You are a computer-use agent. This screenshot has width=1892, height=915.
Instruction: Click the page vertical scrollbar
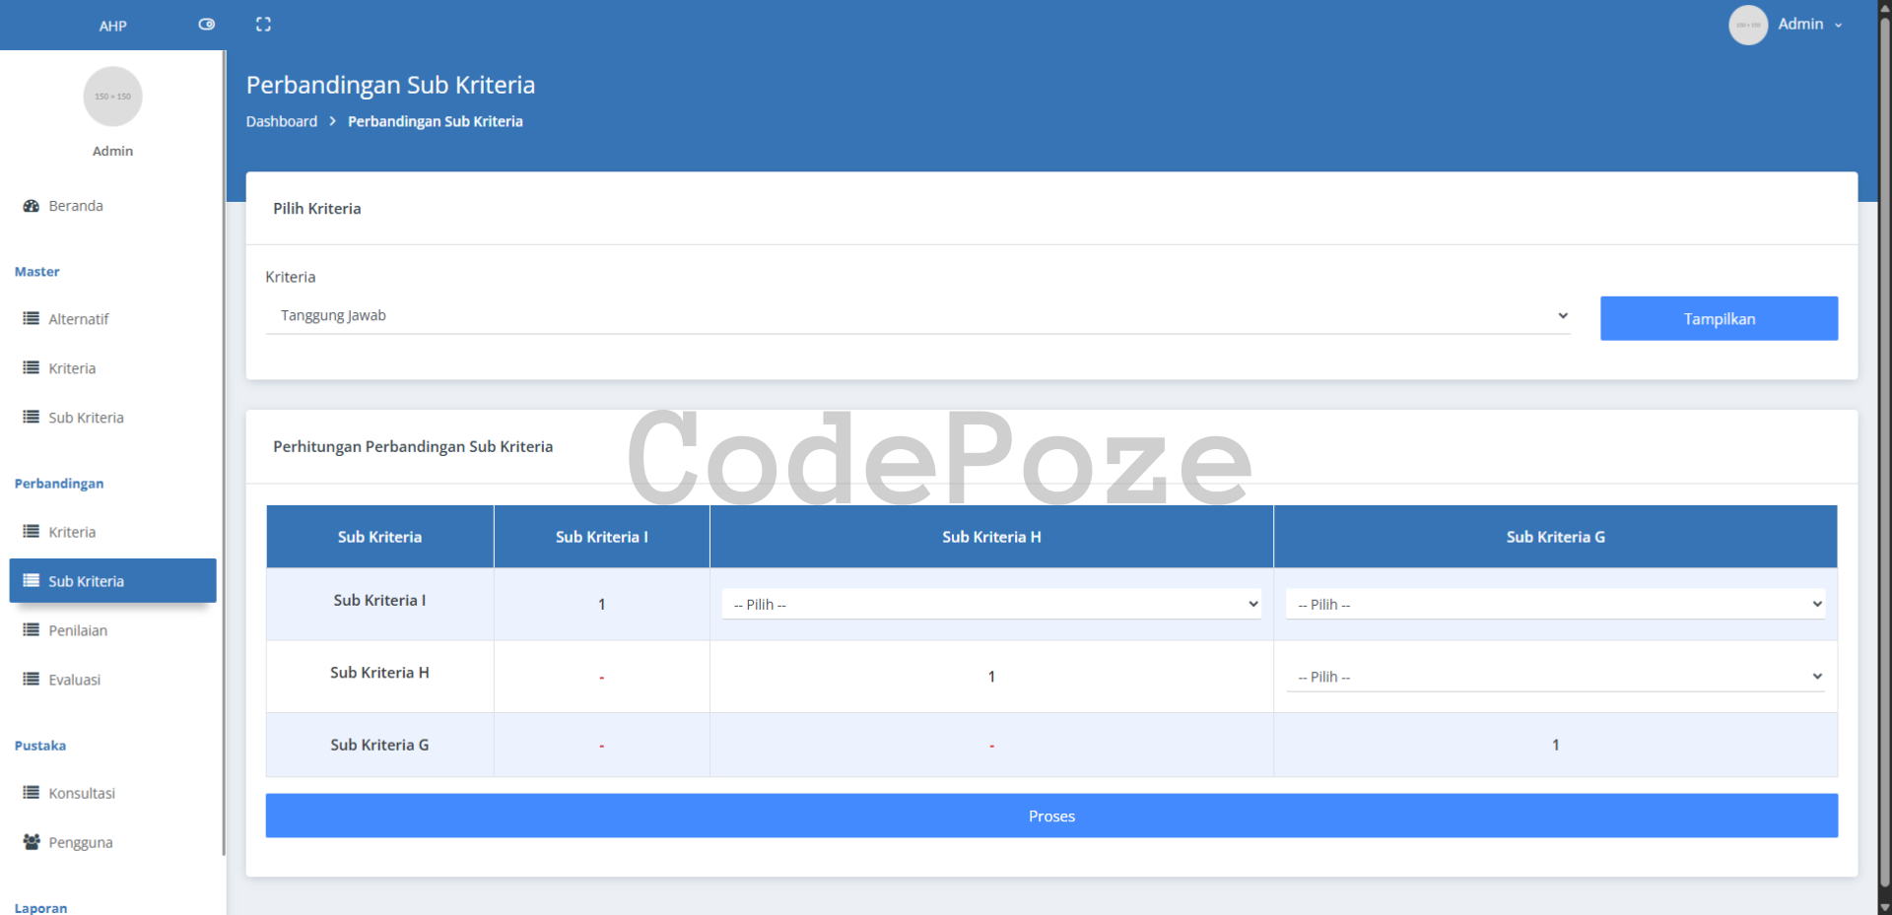coord(1884,453)
